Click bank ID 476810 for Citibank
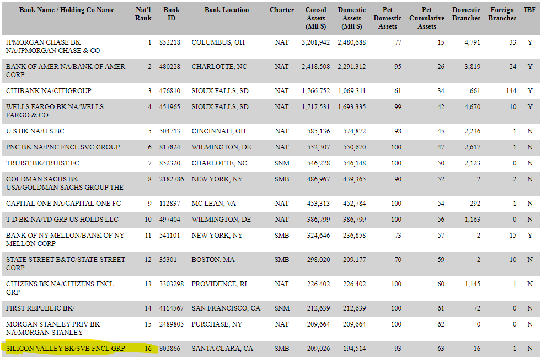The width and height of the screenshot is (541, 358). [x=170, y=91]
